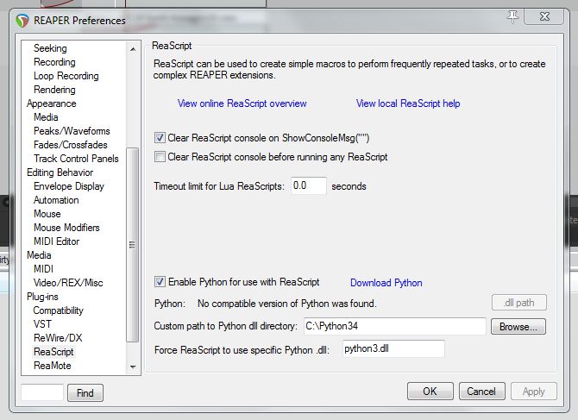Open ReWire/DX settings

(58, 338)
